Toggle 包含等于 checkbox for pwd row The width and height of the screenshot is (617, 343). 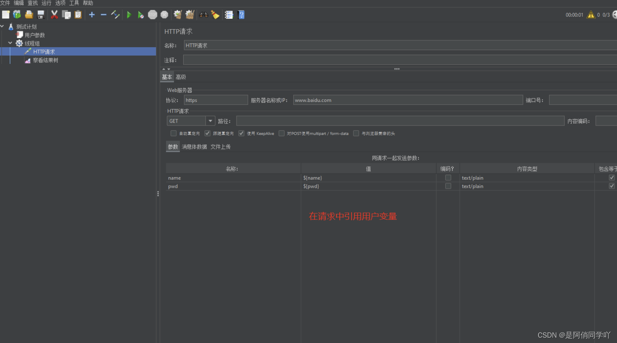[612, 186]
